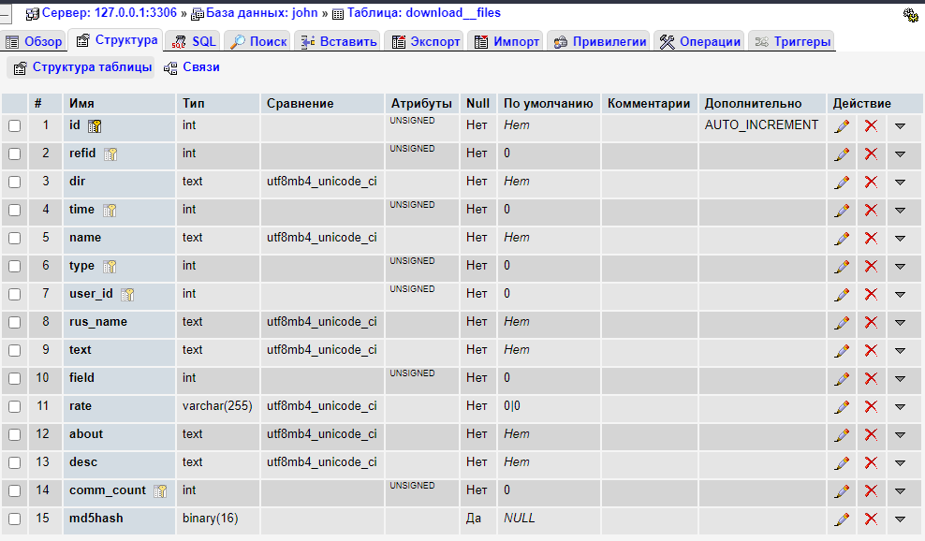The image size is (925, 541).
Task: Open more actions arrow for text row
Action: [901, 350]
